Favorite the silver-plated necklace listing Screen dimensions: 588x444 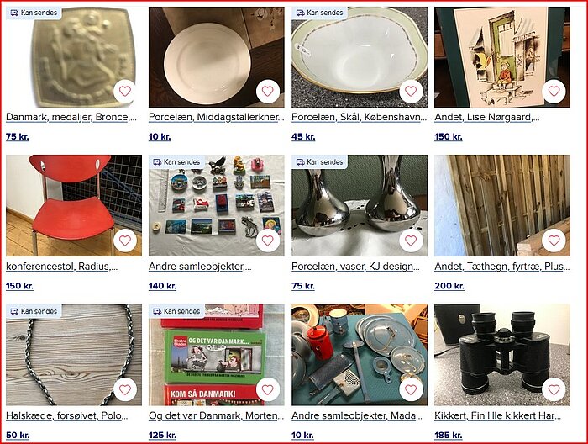coord(125,389)
